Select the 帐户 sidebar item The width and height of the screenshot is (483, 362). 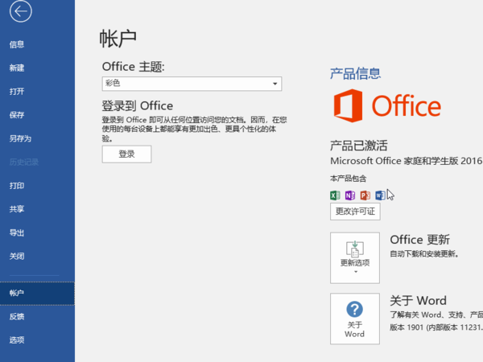click(37, 293)
